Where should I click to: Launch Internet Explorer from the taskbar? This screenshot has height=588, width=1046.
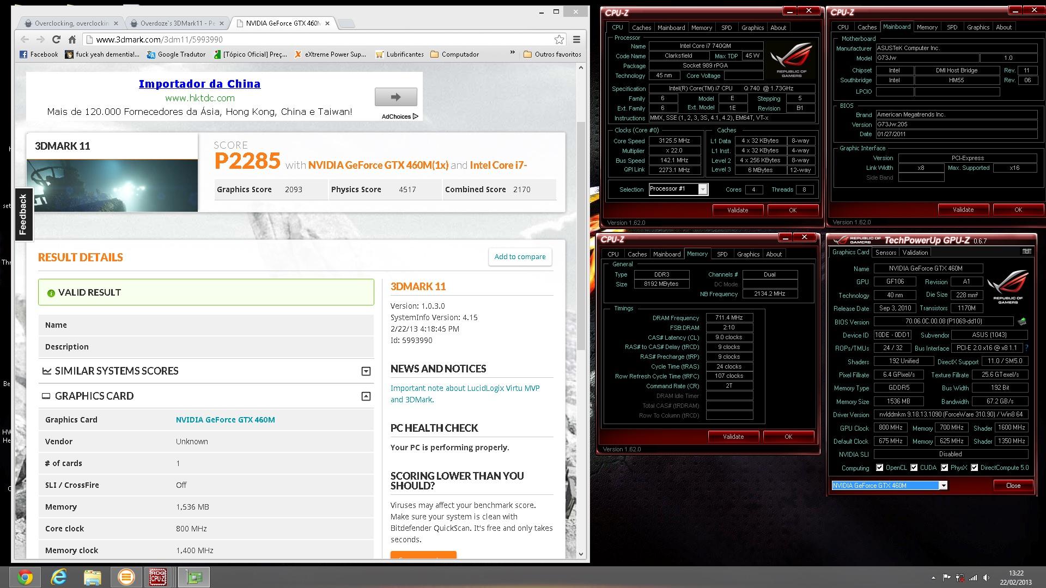(58, 577)
